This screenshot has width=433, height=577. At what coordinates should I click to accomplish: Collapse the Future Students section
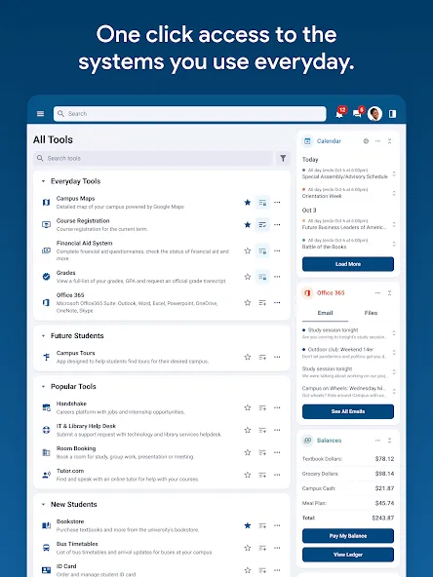click(x=44, y=336)
